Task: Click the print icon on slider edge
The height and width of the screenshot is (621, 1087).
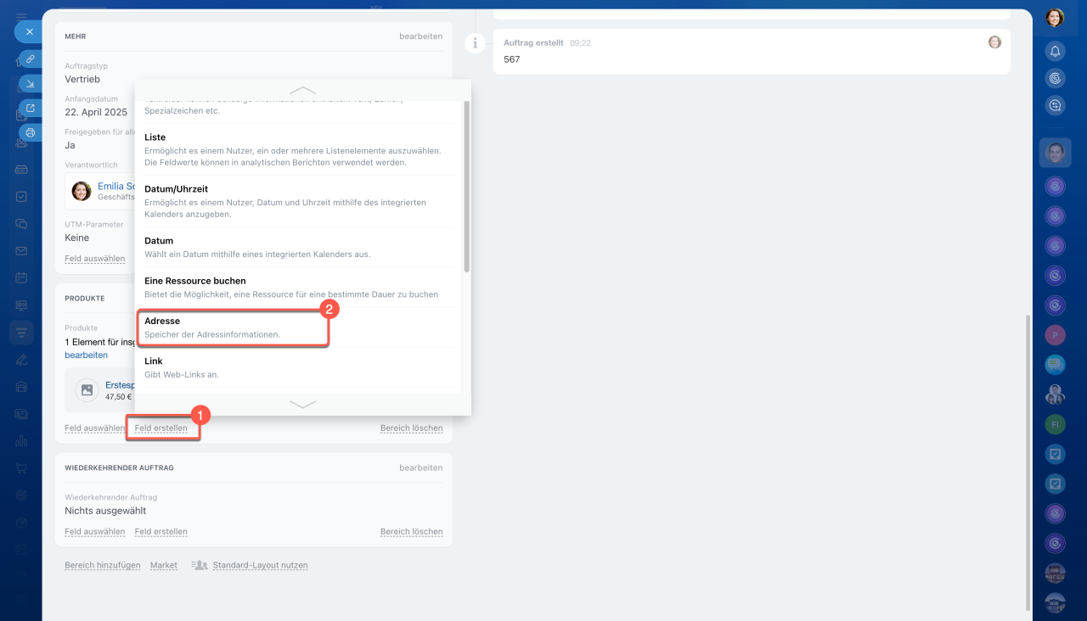Action: tap(31, 132)
